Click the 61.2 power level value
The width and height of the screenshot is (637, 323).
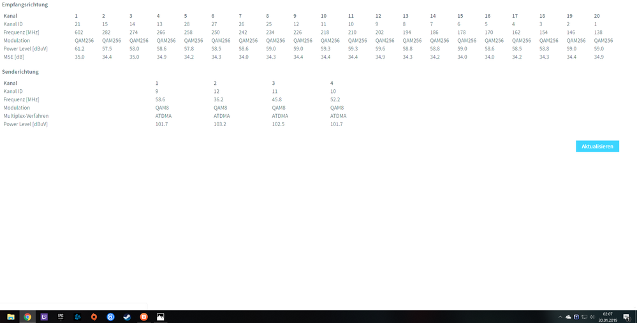(80, 48)
